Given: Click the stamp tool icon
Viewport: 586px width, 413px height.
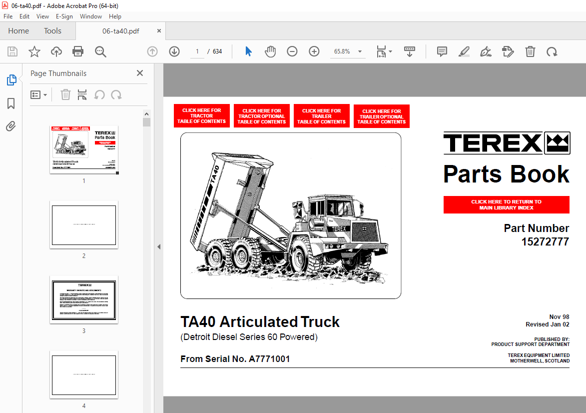Looking at the screenshot, I should click(508, 51).
